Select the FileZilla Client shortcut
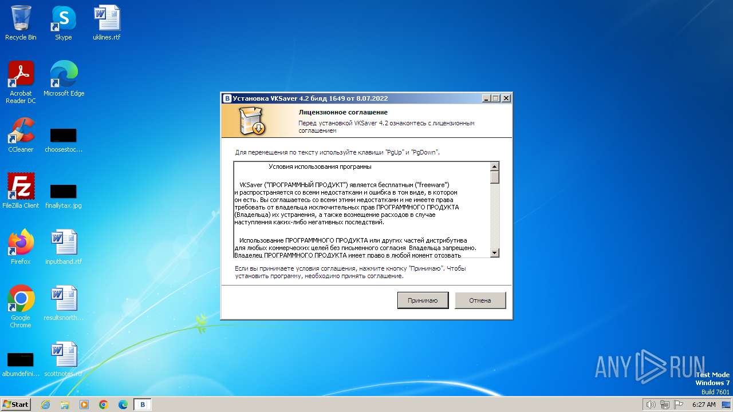The image size is (733, 412). point(21,191)
